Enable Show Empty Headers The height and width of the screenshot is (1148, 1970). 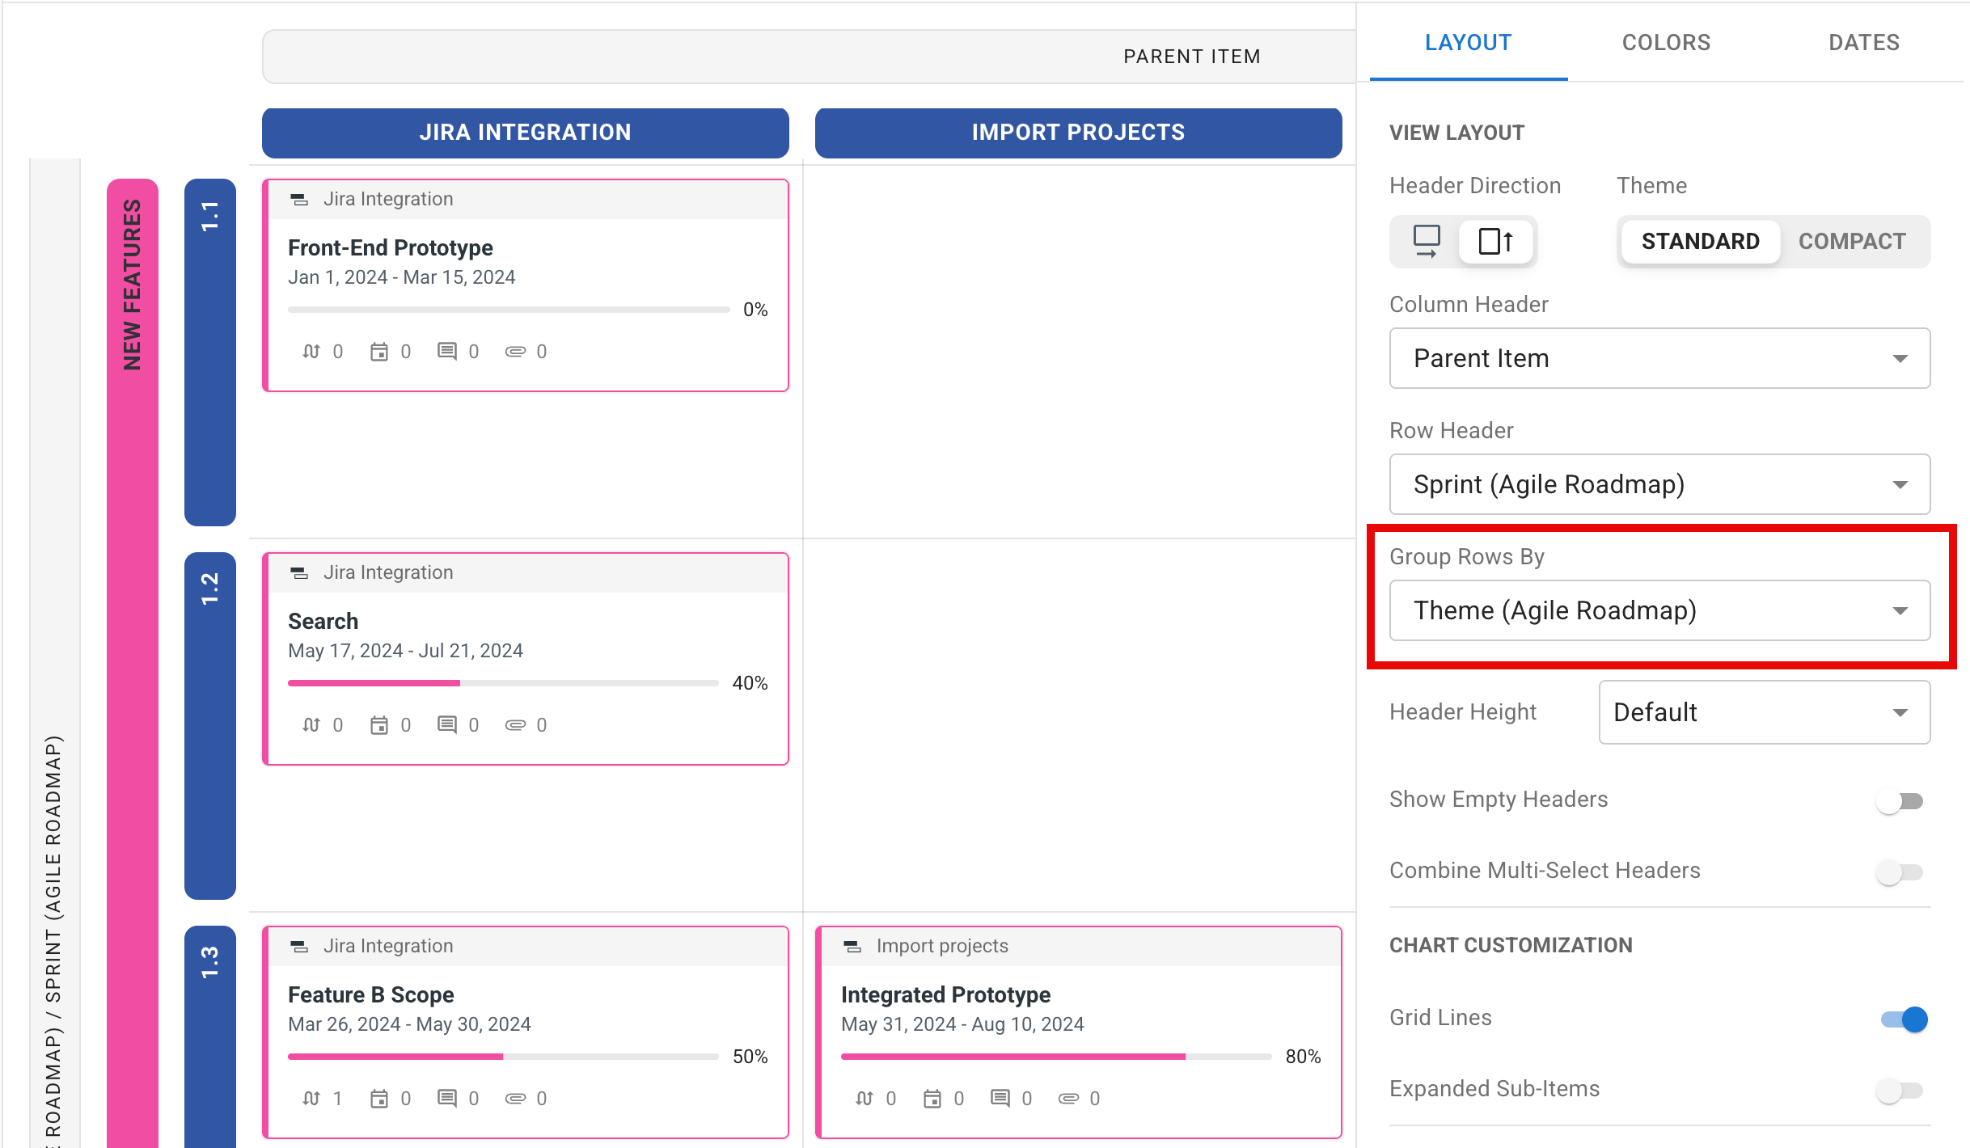pos(1902,800)
